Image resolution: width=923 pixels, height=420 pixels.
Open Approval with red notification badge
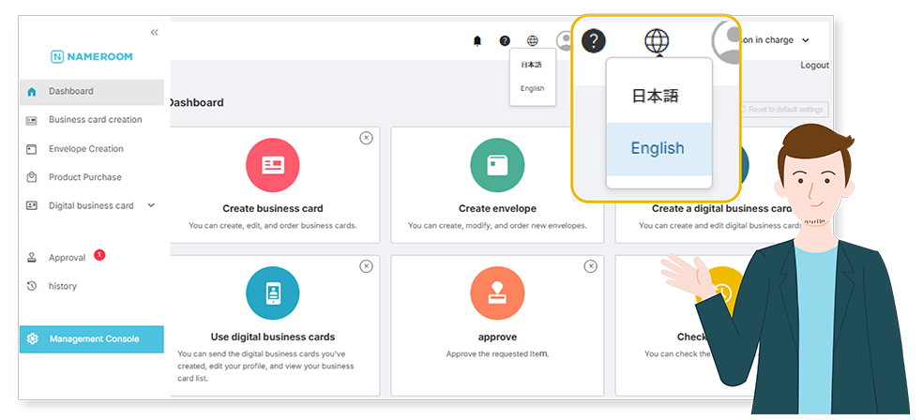(67, 258)
